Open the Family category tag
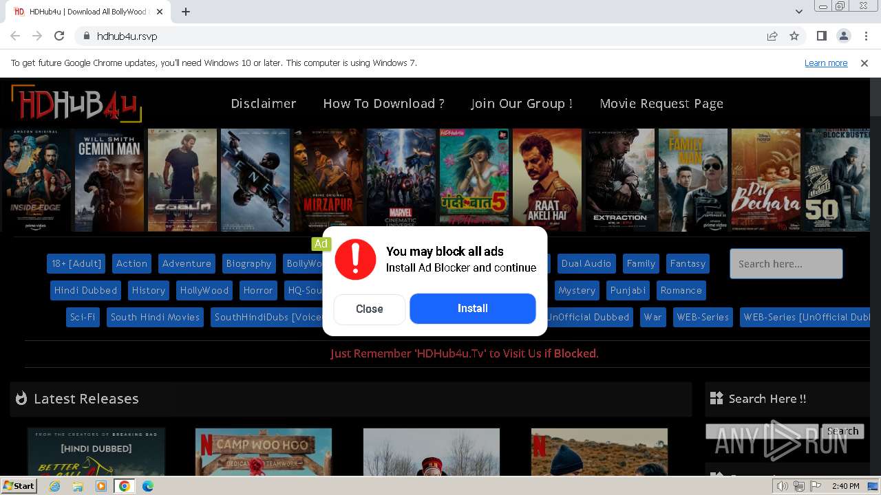The width and height of the screenshot is (881, 495). coord(641,263)
